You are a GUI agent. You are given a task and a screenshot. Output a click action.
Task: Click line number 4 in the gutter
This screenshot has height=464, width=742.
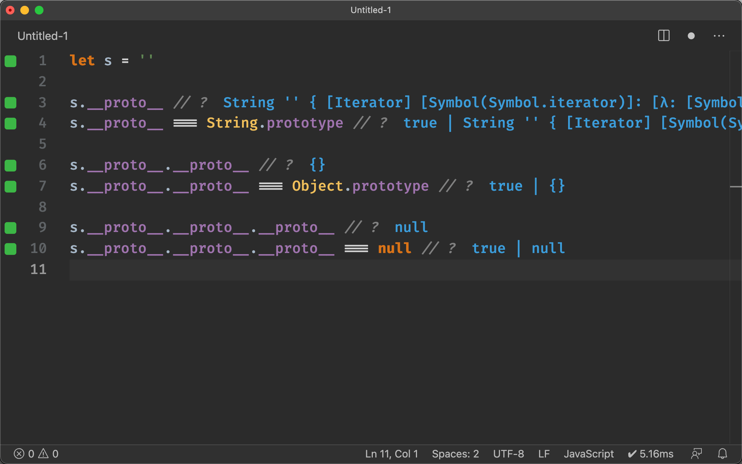42,123
